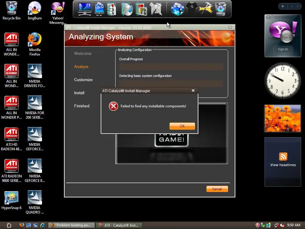
Task: Select the ATI RADEON 9800 SERIE... icon
Action: tap(12, 171)
